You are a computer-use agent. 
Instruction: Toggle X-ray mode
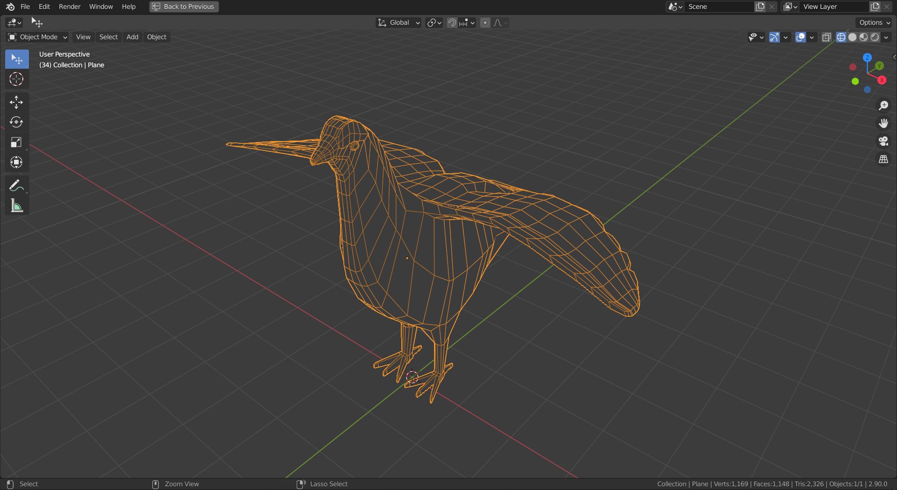[826, 37]
